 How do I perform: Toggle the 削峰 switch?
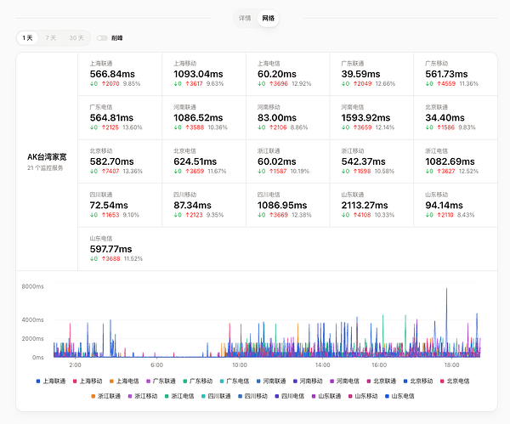click(x=102, y=38)
